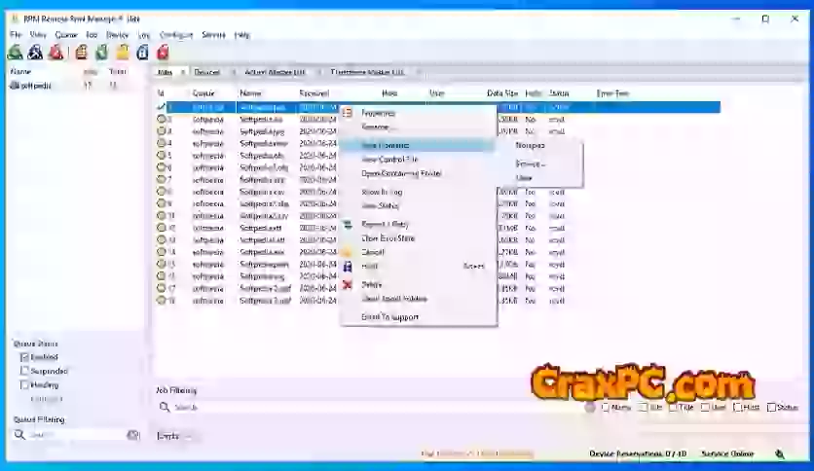Click the Error Text column header

point(612,93)
